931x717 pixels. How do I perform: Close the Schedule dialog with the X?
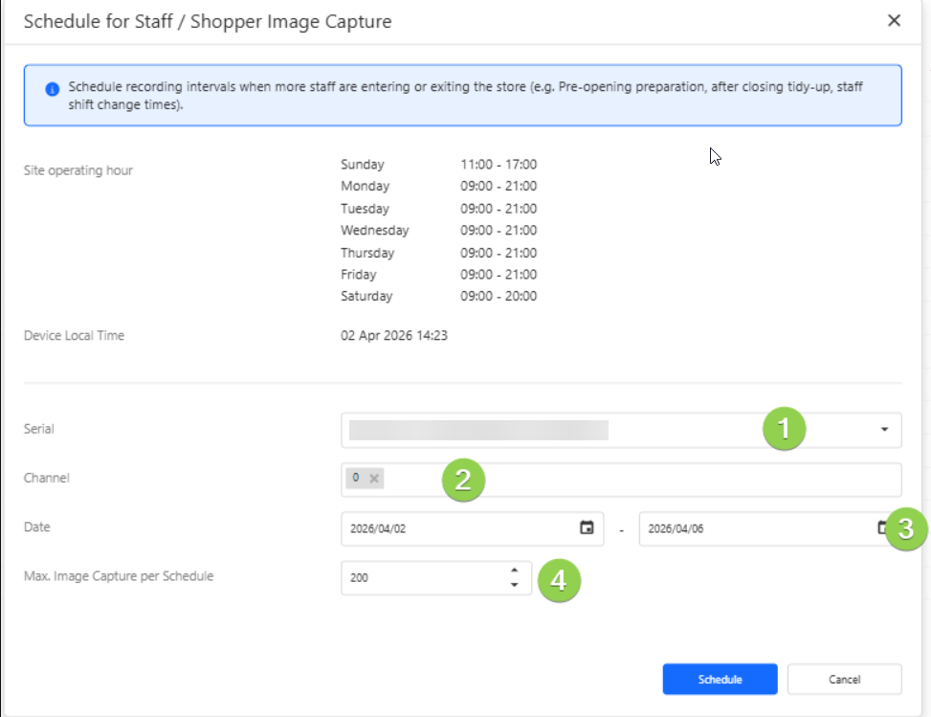894,21
